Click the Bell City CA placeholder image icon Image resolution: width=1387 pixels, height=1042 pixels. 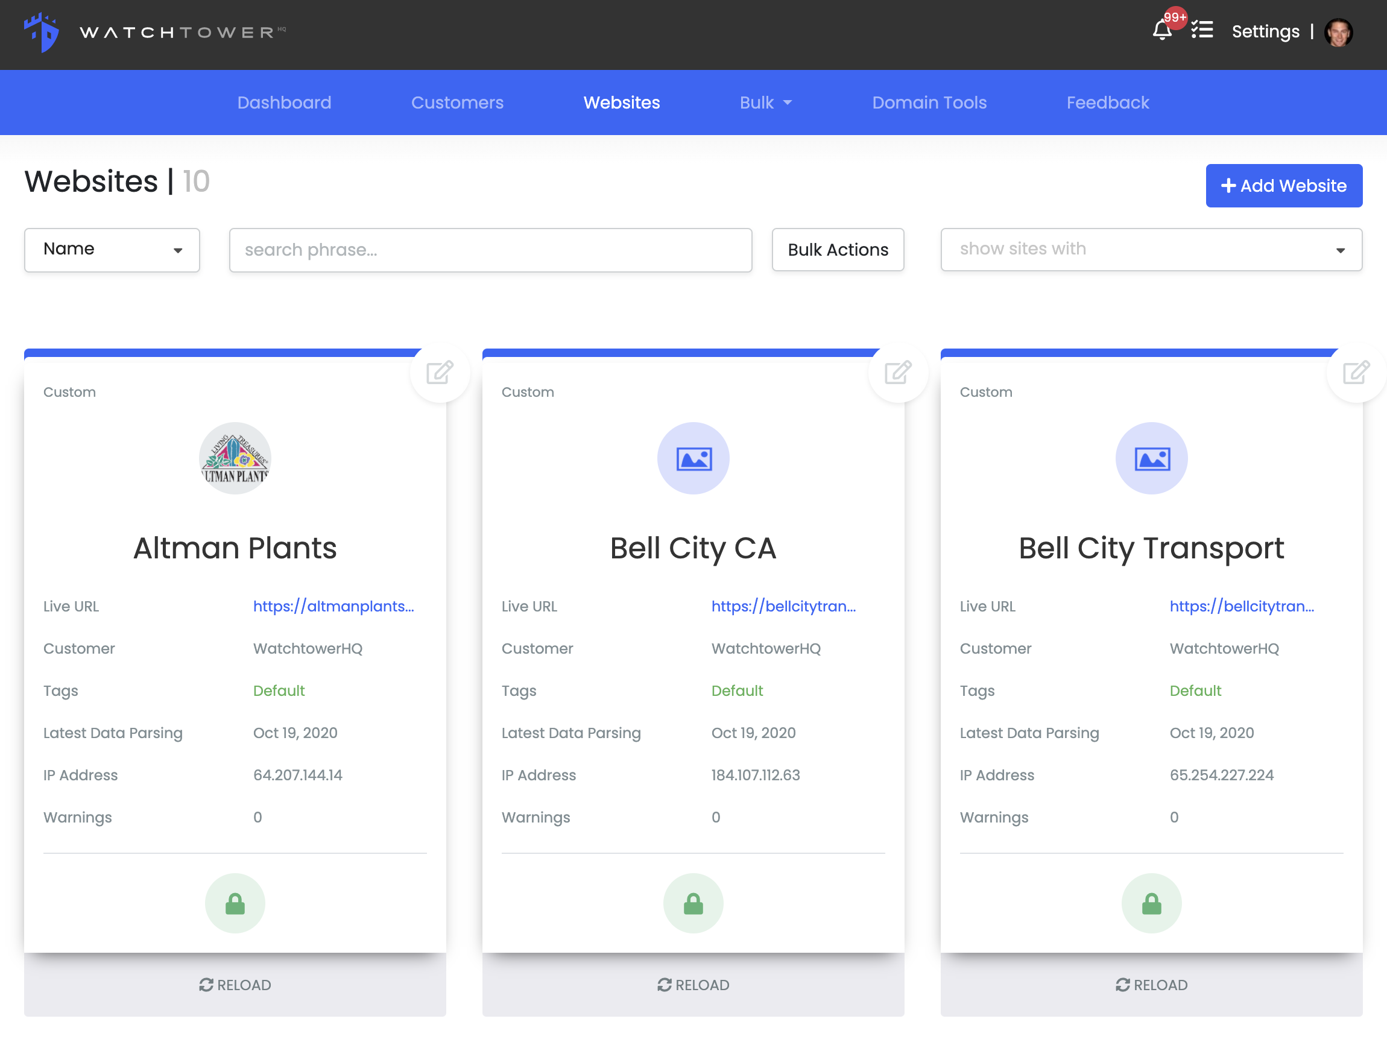693,458
